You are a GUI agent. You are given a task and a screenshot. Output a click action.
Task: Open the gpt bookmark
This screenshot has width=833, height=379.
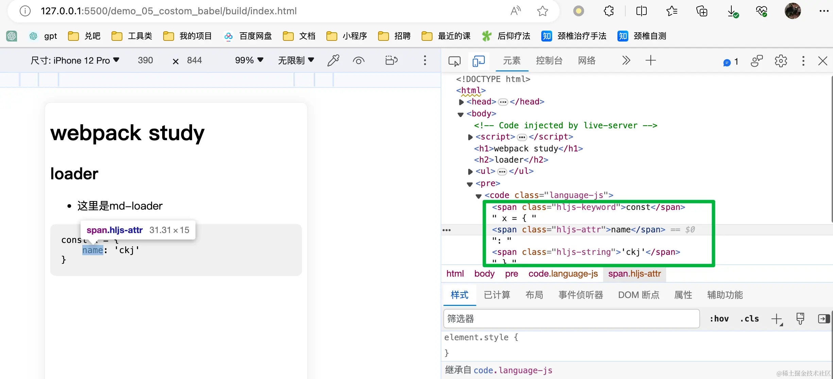pos(43,36)
